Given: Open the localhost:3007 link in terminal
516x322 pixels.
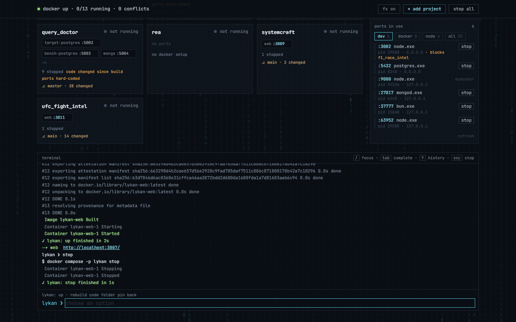Looking at the screenshot, I should coord(91,248).
